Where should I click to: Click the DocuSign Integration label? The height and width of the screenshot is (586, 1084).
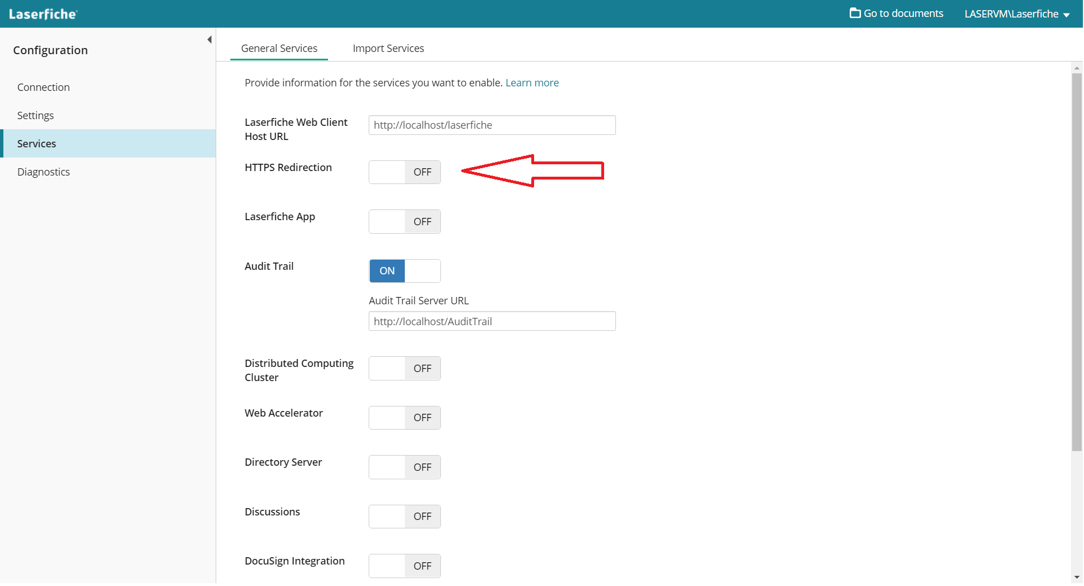coord(294,561)
